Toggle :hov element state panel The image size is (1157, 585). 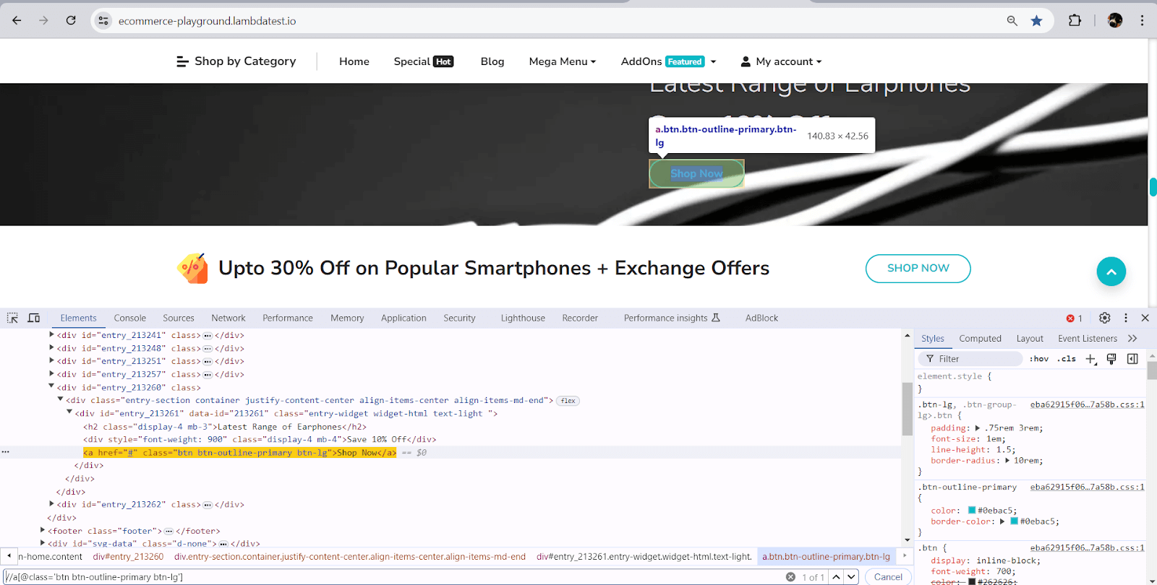pyautogui.click(x=1039, y=359)
